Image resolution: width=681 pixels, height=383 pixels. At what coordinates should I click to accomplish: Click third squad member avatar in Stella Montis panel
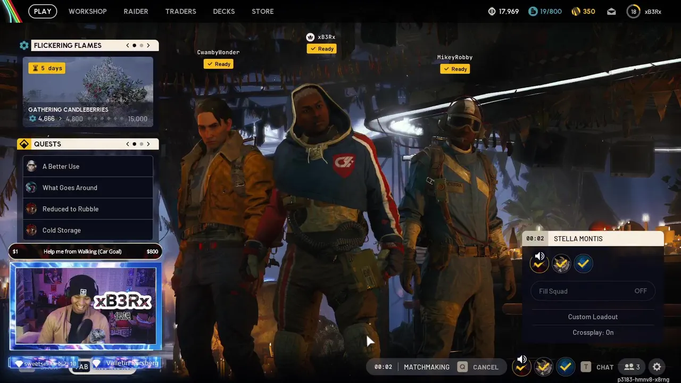point(583,263)
